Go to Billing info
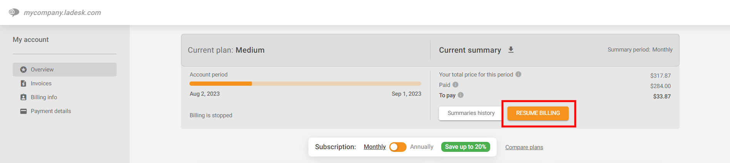The height and width of the screenshot is (163, 730). coord(44,97)
